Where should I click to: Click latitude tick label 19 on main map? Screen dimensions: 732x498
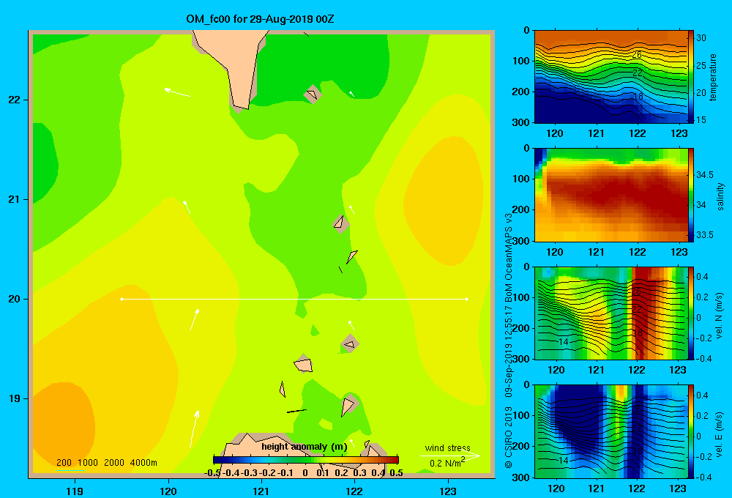click(x=15, y=398)
